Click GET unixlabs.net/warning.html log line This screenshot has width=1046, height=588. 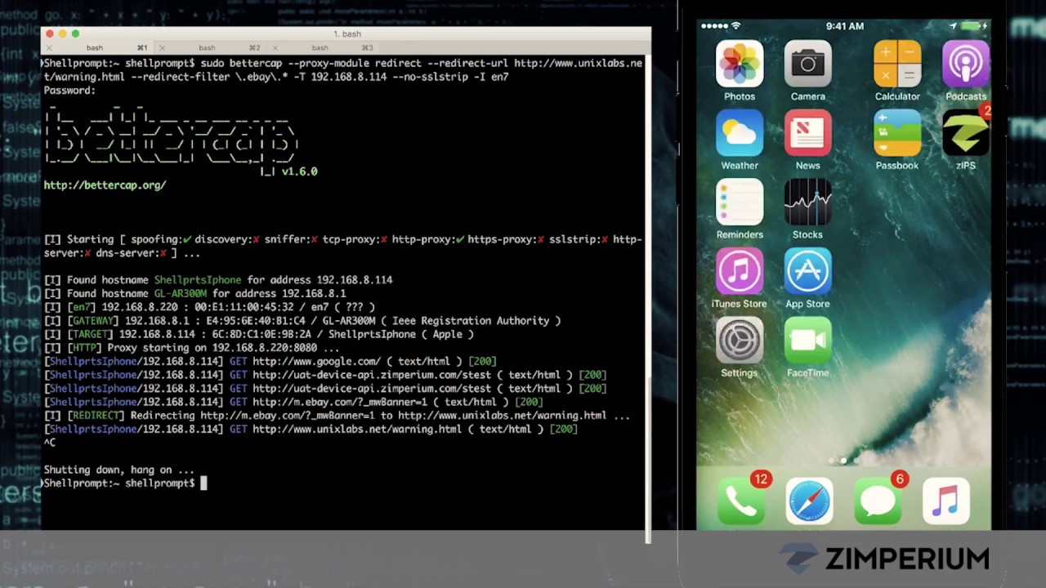(x=311, y=429)
